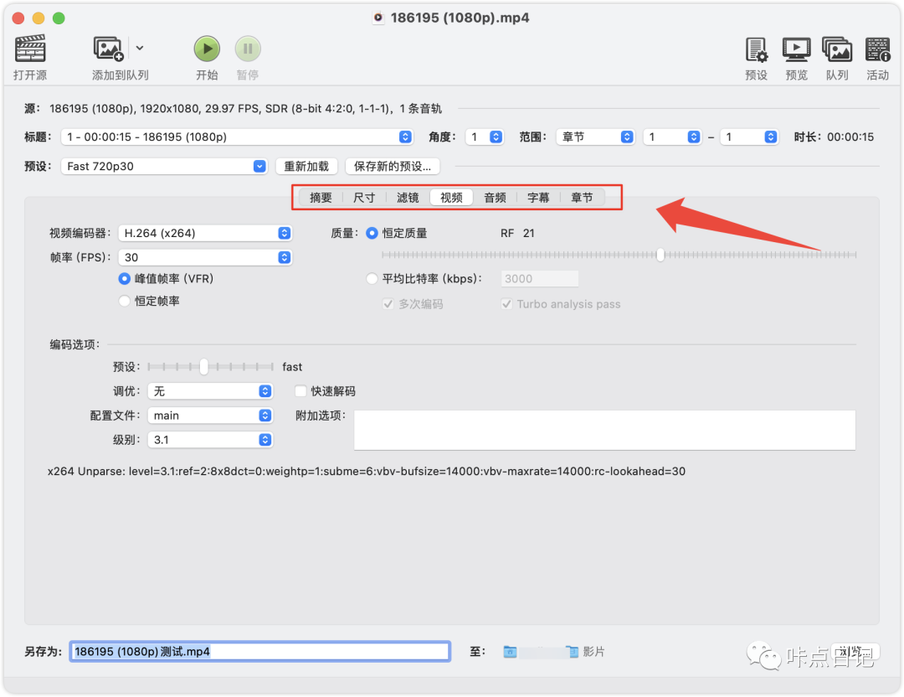Click the Reload preset button
This screenshot has height=697, width=904.
point(307,167)
